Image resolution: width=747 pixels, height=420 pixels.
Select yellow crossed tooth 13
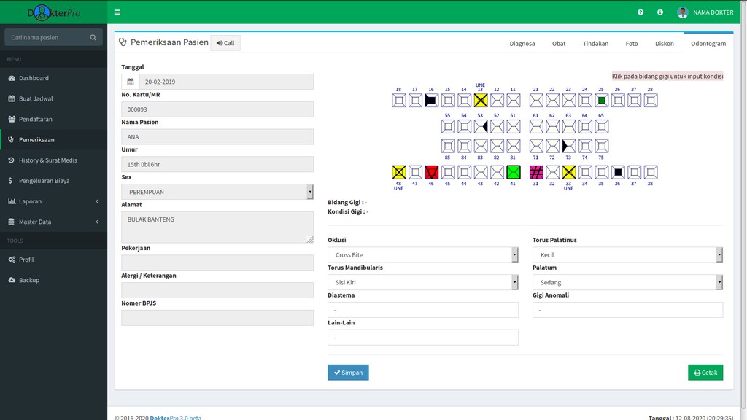[x=480, y=101]
